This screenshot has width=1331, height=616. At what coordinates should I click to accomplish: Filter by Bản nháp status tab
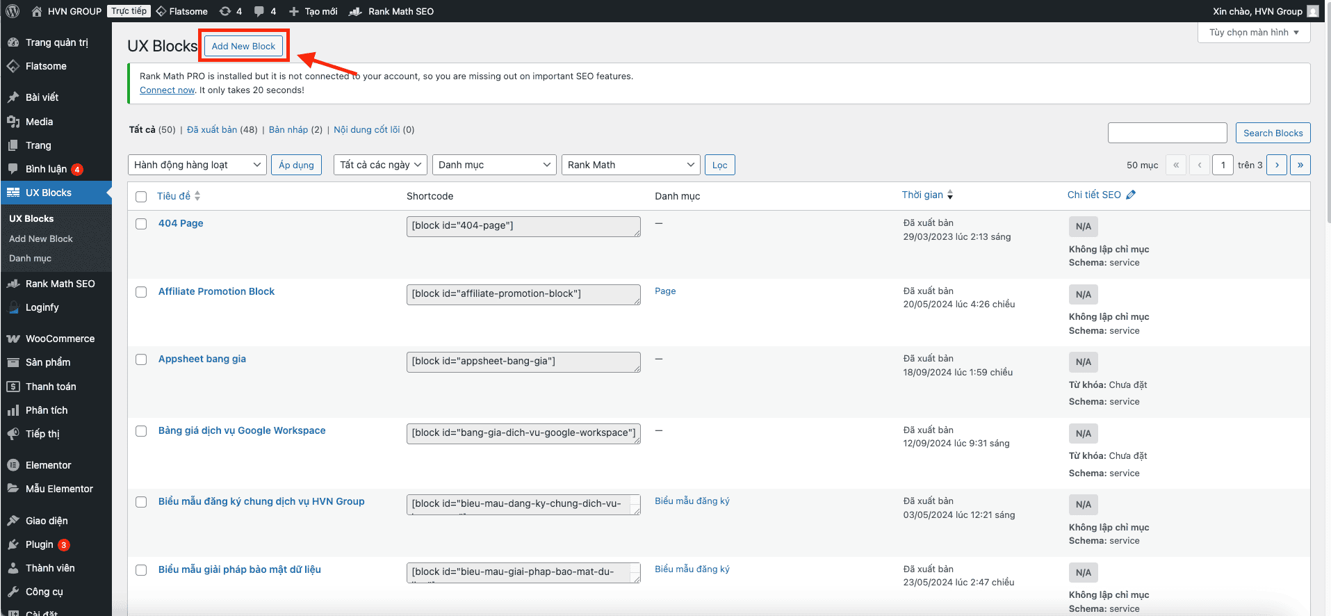[288, 130]
